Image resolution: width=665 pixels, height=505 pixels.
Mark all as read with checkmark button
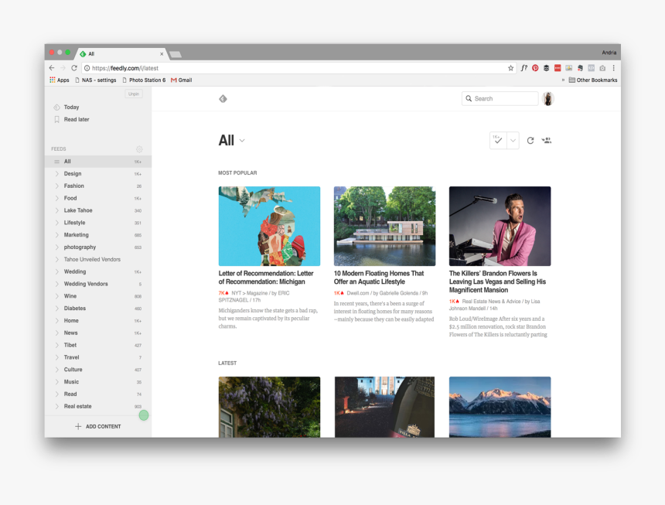click(x=497, y=141)
